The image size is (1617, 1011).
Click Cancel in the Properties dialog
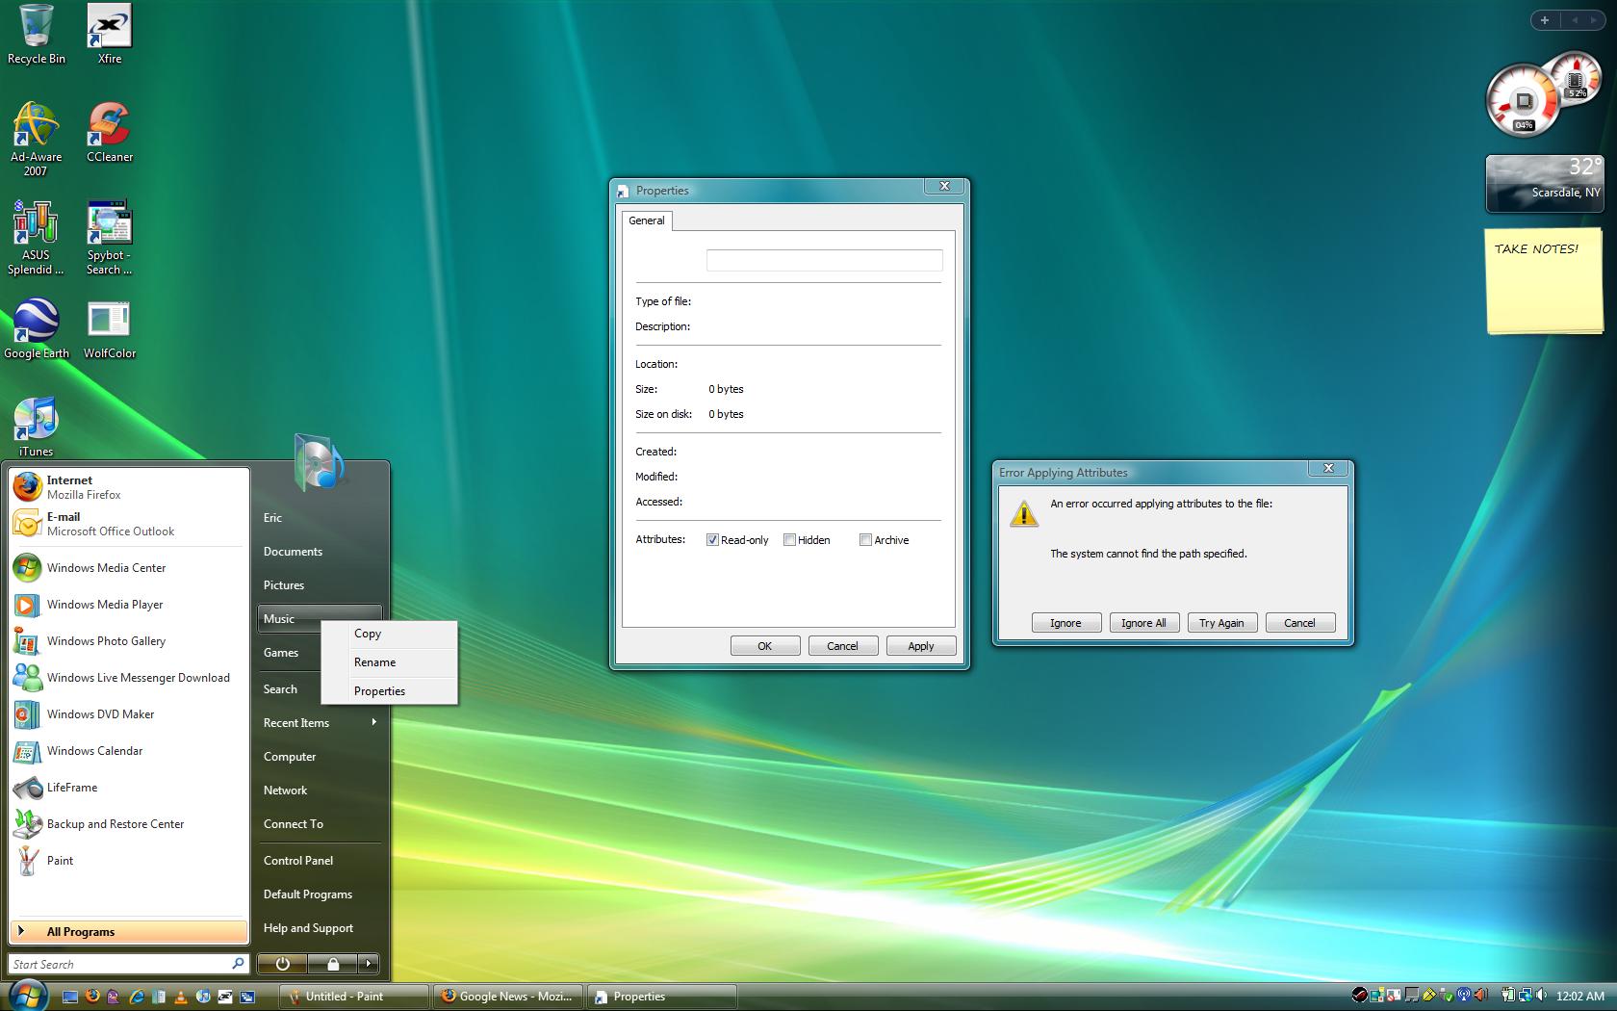[843, 646]
